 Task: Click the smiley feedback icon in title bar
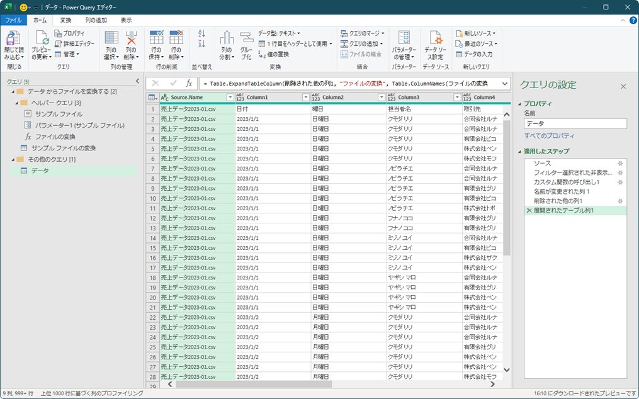click(24, 8)
